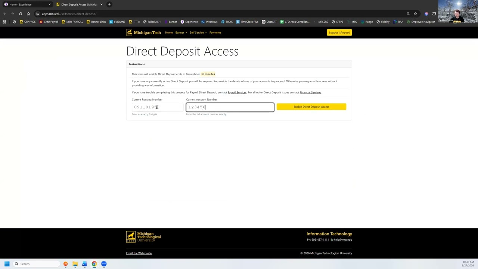Open the Range bookmark
478x269 pixels.
click(367, 22)
